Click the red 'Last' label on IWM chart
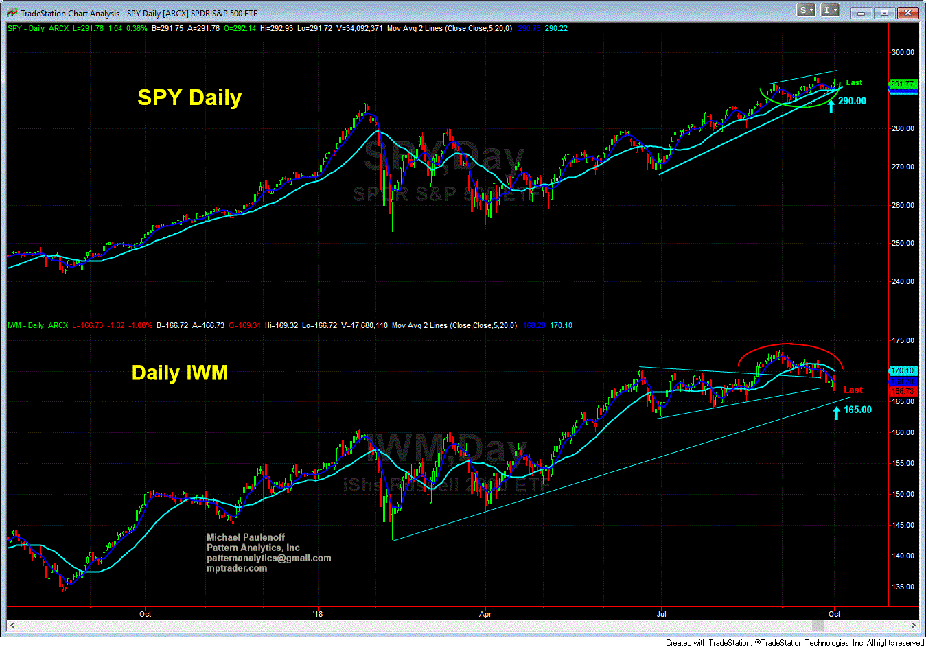926x647 pixels. (x=853, y=390)
